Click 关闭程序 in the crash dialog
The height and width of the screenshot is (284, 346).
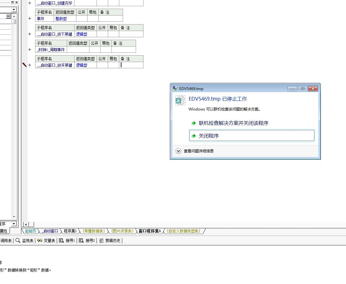point(252,136)
